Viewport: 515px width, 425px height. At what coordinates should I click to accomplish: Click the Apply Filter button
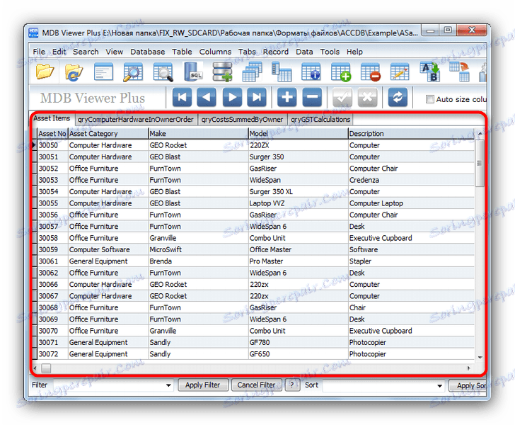pos(202,385)
